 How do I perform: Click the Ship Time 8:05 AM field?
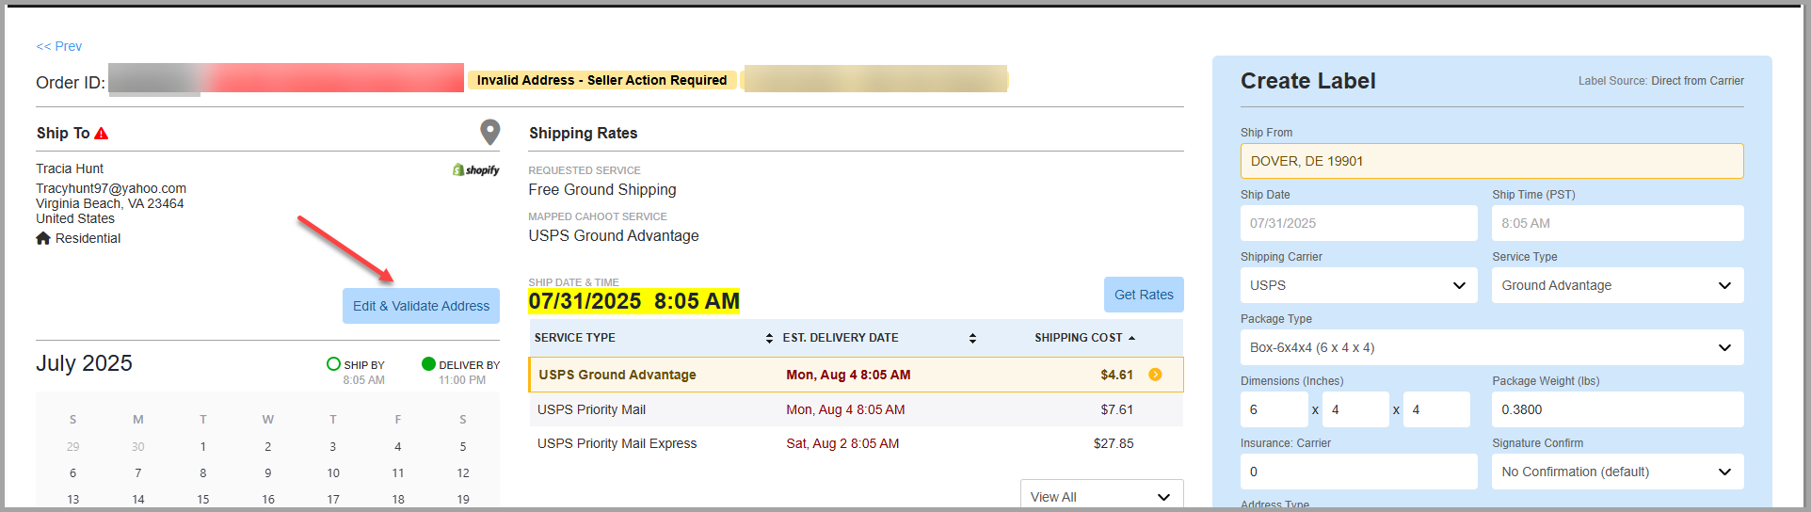point(1617,223)
